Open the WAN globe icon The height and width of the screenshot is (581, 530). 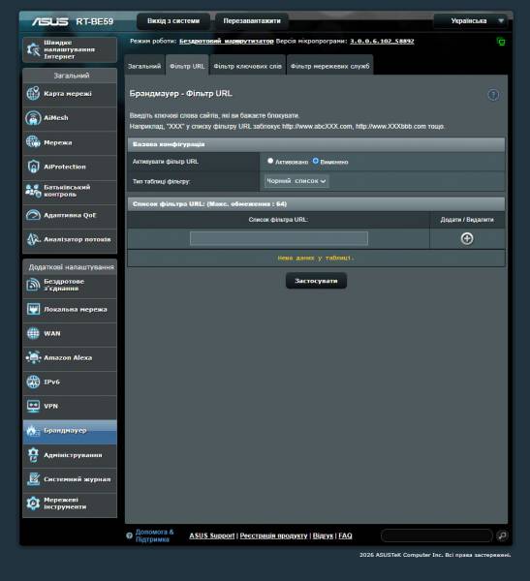[33, 333]
